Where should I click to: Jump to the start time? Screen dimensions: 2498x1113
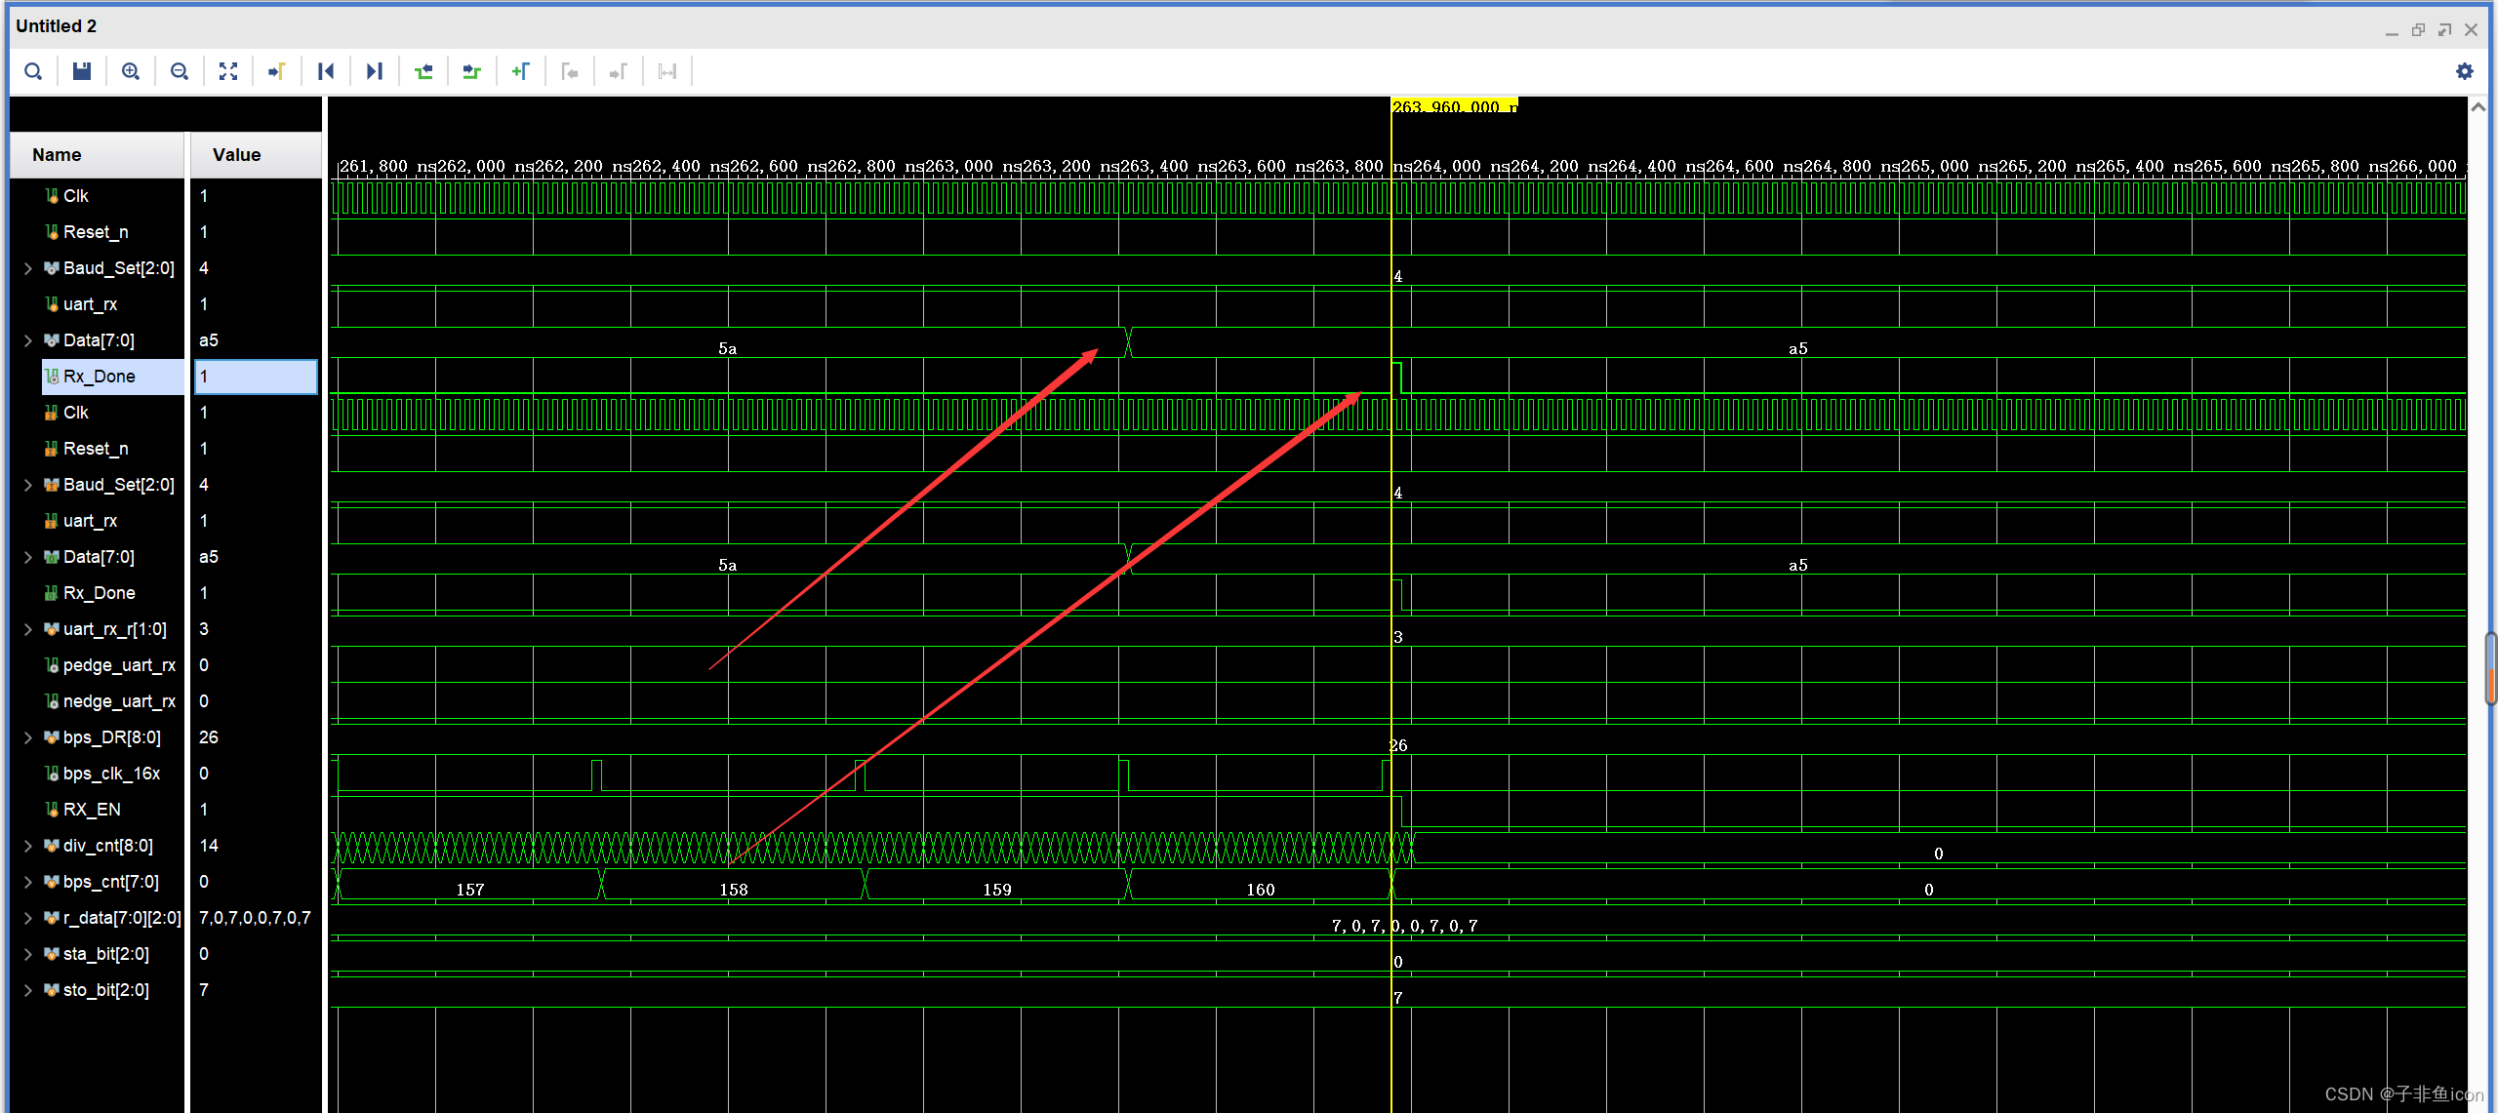(326, 71)
